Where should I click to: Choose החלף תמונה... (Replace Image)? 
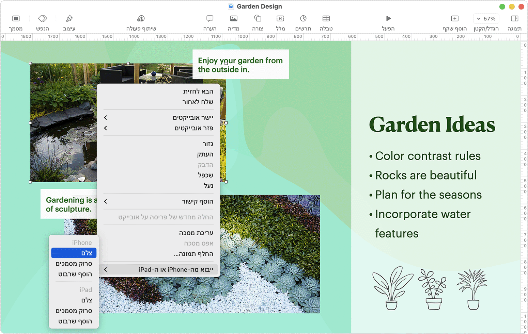(x=158, y=254)
